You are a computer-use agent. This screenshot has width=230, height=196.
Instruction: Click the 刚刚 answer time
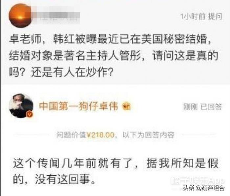pos(190,107)
